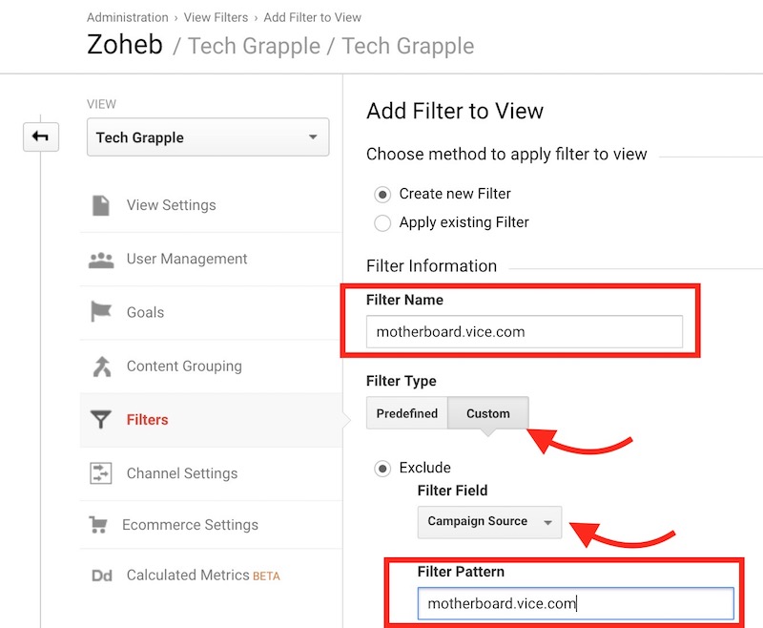This screenshot has width=763, height=628.
Task: Choose the Exclude radio button
Action: [x=382, y=468]
